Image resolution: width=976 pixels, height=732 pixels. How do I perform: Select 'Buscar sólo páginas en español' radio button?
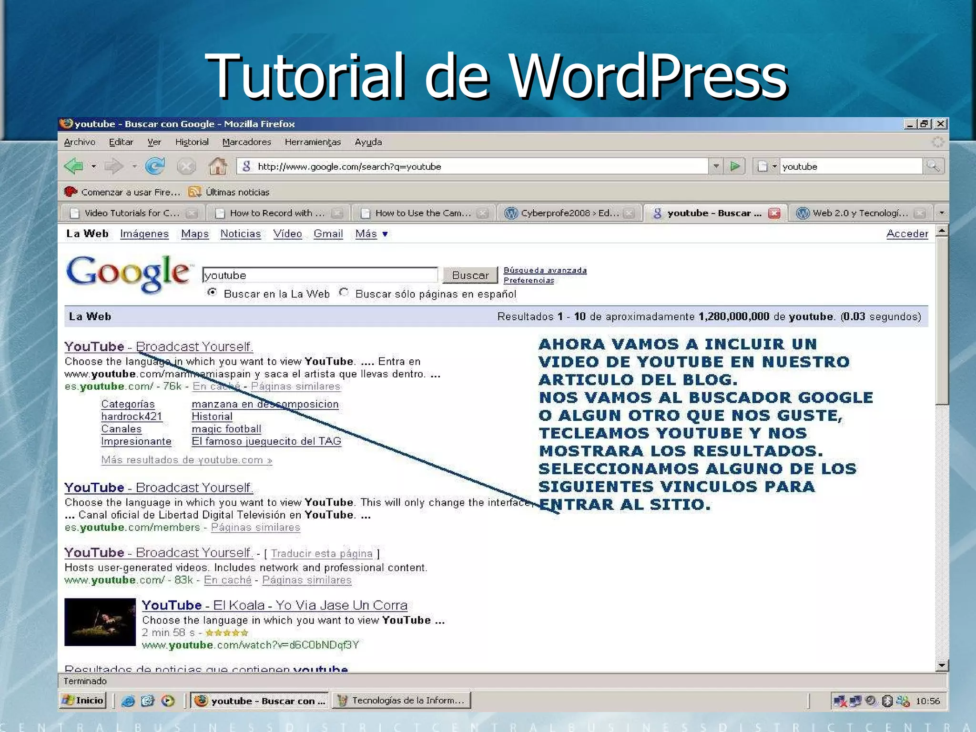[x=344, y=292]
